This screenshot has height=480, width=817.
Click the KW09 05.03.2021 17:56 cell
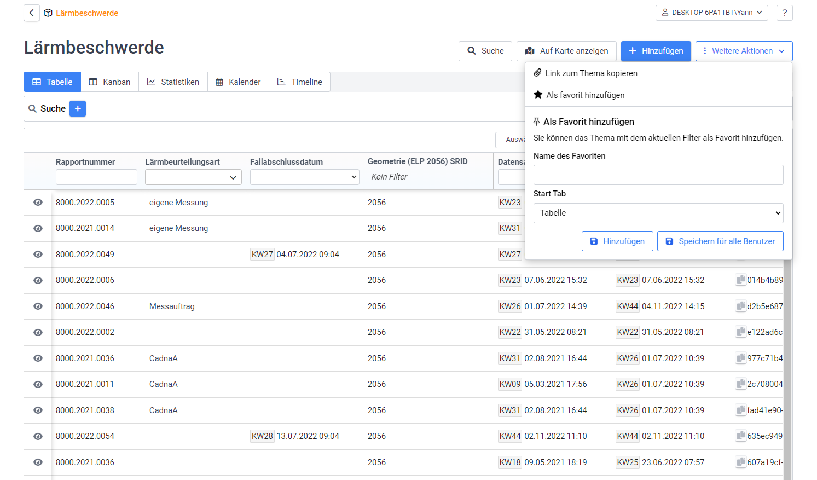click(x=542, y=384)
